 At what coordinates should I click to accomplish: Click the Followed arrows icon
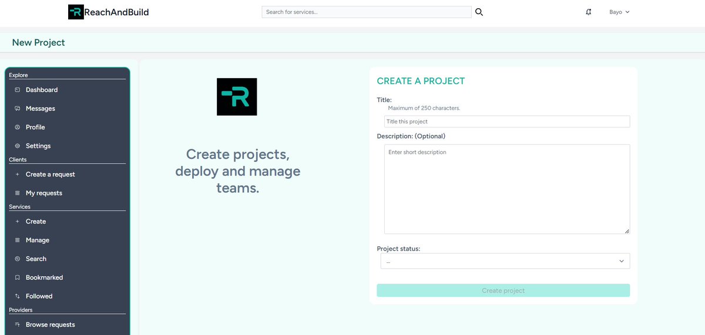17,296
